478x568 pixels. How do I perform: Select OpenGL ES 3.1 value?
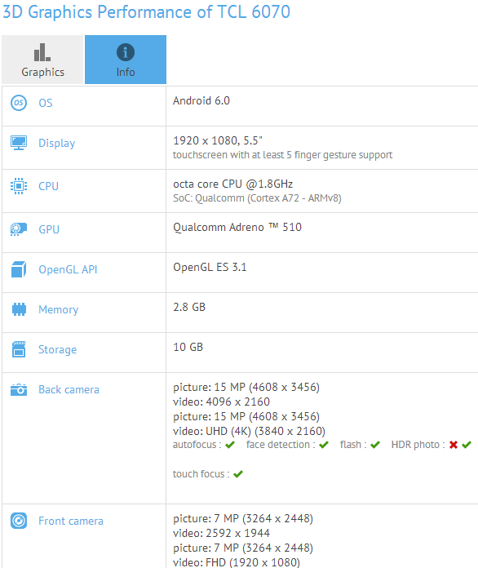(210, 267)
